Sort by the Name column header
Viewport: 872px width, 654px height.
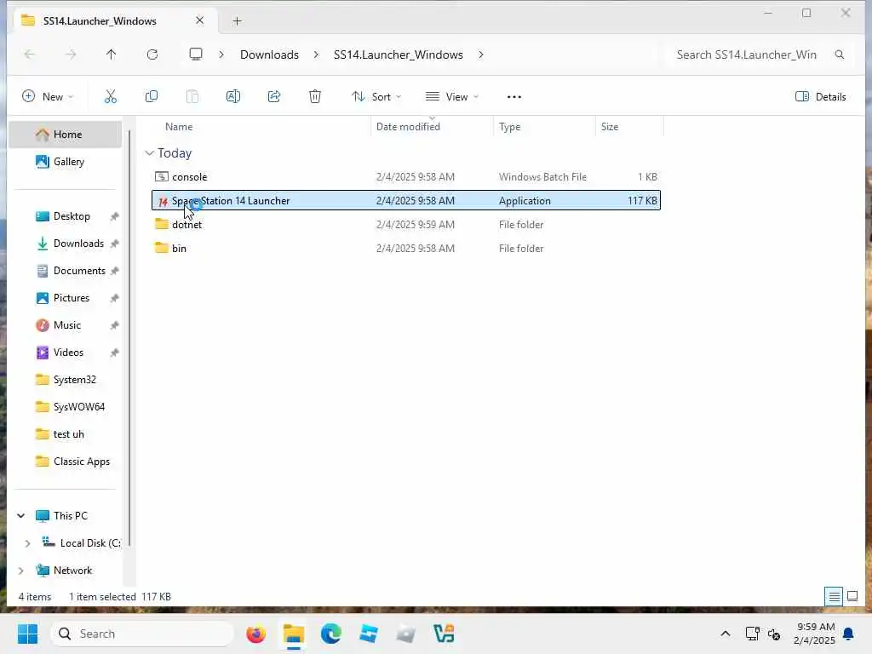[179, 127]
